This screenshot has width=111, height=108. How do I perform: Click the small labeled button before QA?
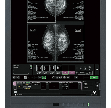coord(68,78)
